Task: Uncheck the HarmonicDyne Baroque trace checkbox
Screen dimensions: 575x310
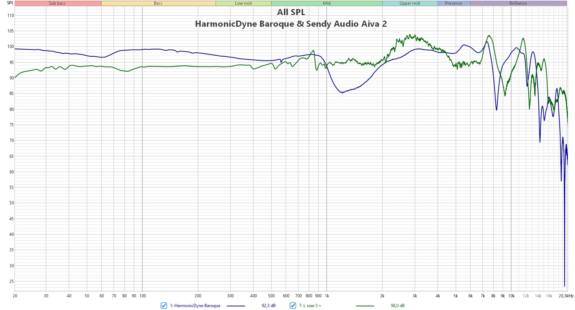Action: [164, 306]
